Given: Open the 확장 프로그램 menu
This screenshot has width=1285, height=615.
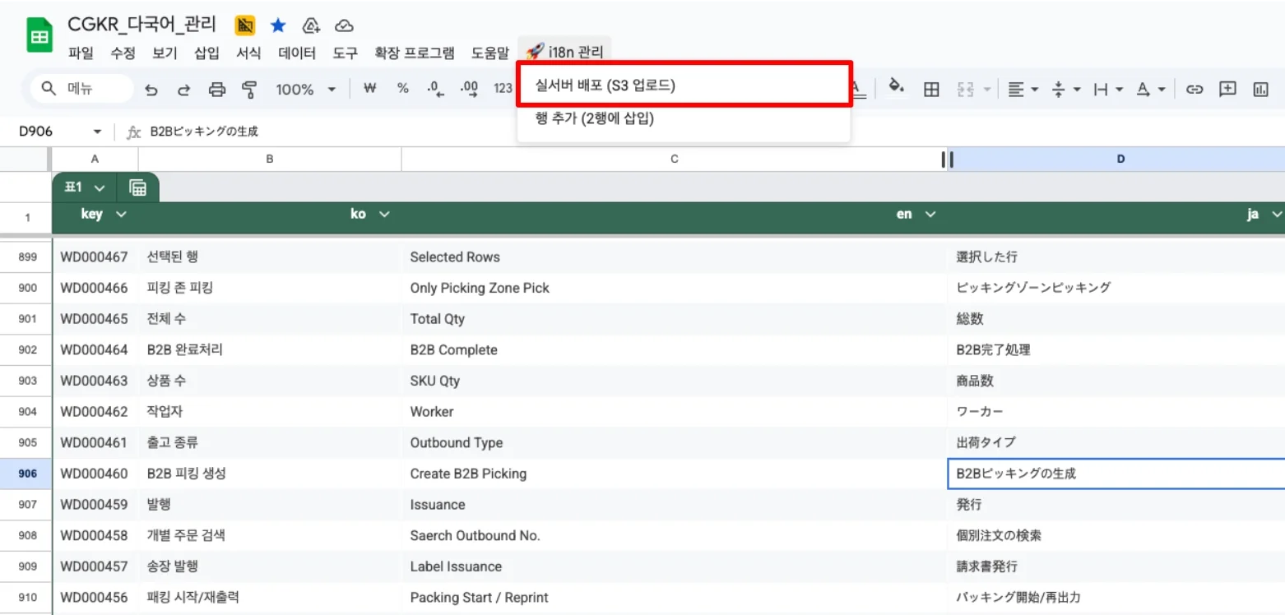Looking at the screenshot, I should [414, 53].
